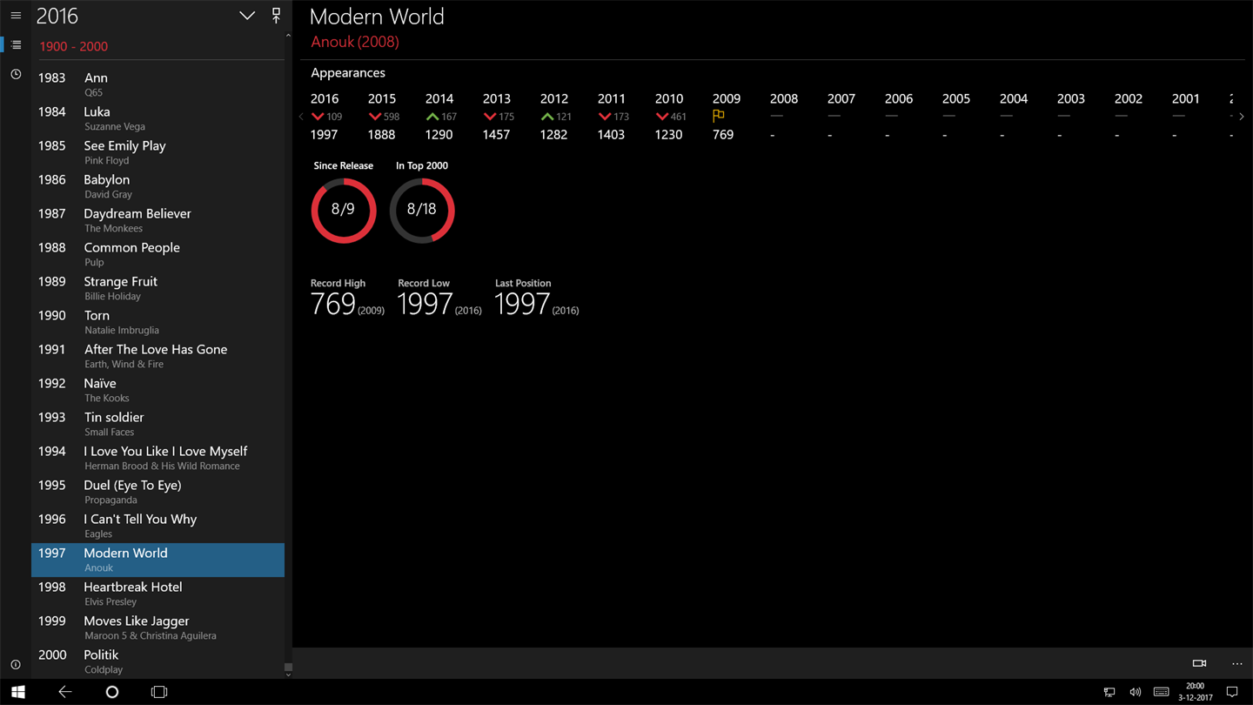This screenshot has width=1253, height=705.
Task: Select Heartbreak Hotel by Elvis Presley
Action: tap(157, 594)
